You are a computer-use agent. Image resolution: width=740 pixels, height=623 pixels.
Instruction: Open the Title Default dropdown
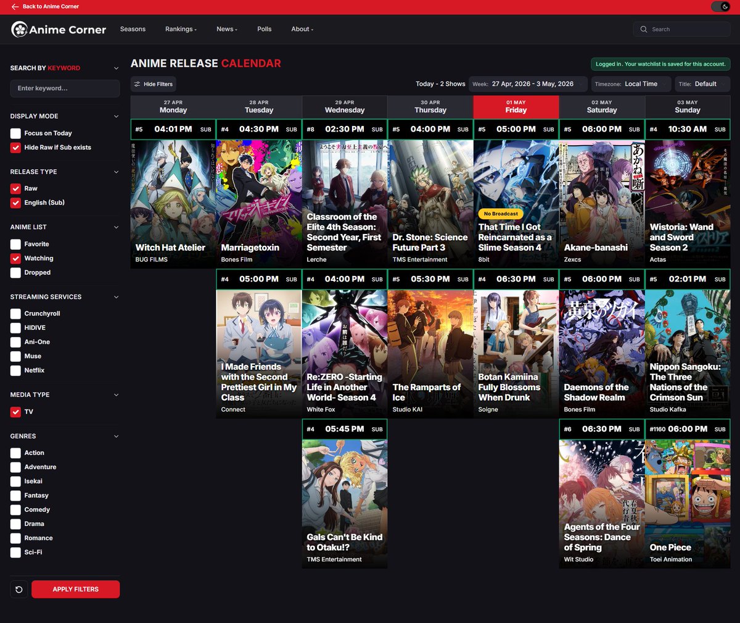(x=702, y=84)
